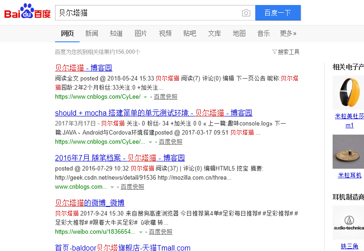Go to the 文库 tab
Screen dimensions: 364x251
[x=214, y=33]
